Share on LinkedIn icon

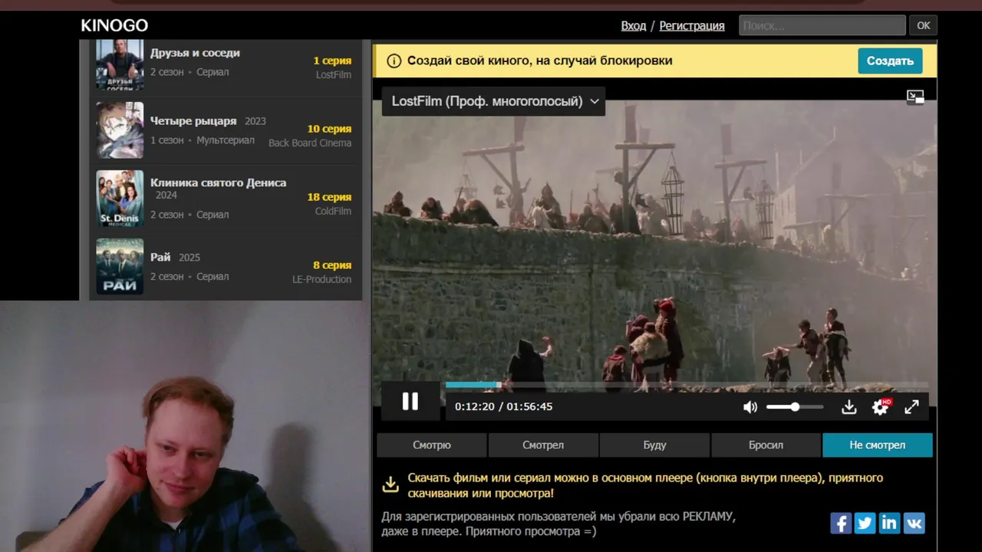point(889,523)
